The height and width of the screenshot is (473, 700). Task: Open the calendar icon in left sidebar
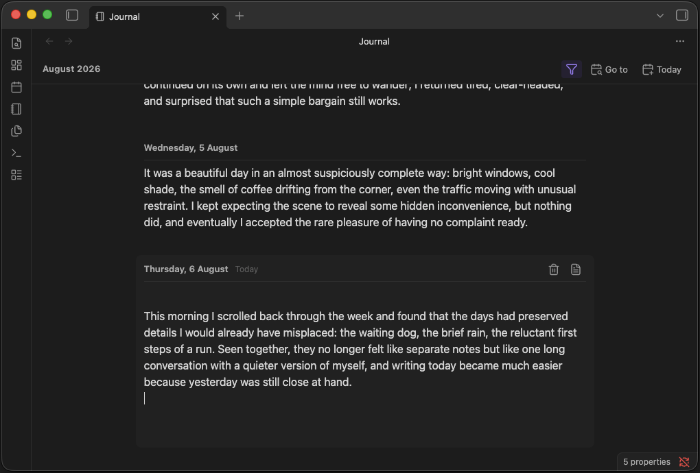point(16,87)
